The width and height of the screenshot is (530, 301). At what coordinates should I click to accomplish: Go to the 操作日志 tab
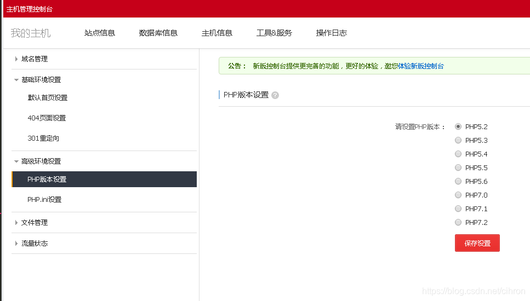pyautogui.click(x=332, y=33)
